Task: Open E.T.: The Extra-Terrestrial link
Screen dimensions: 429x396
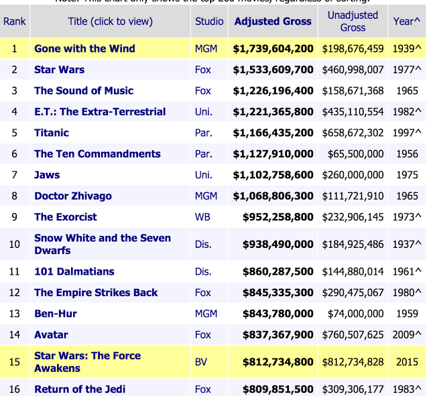Action: pyautogui.click(x=100, y=112)
